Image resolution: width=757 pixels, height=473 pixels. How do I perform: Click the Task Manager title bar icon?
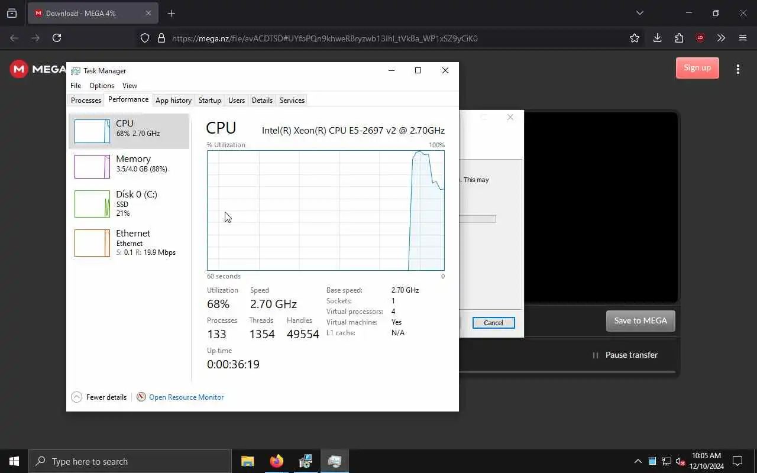76,71
